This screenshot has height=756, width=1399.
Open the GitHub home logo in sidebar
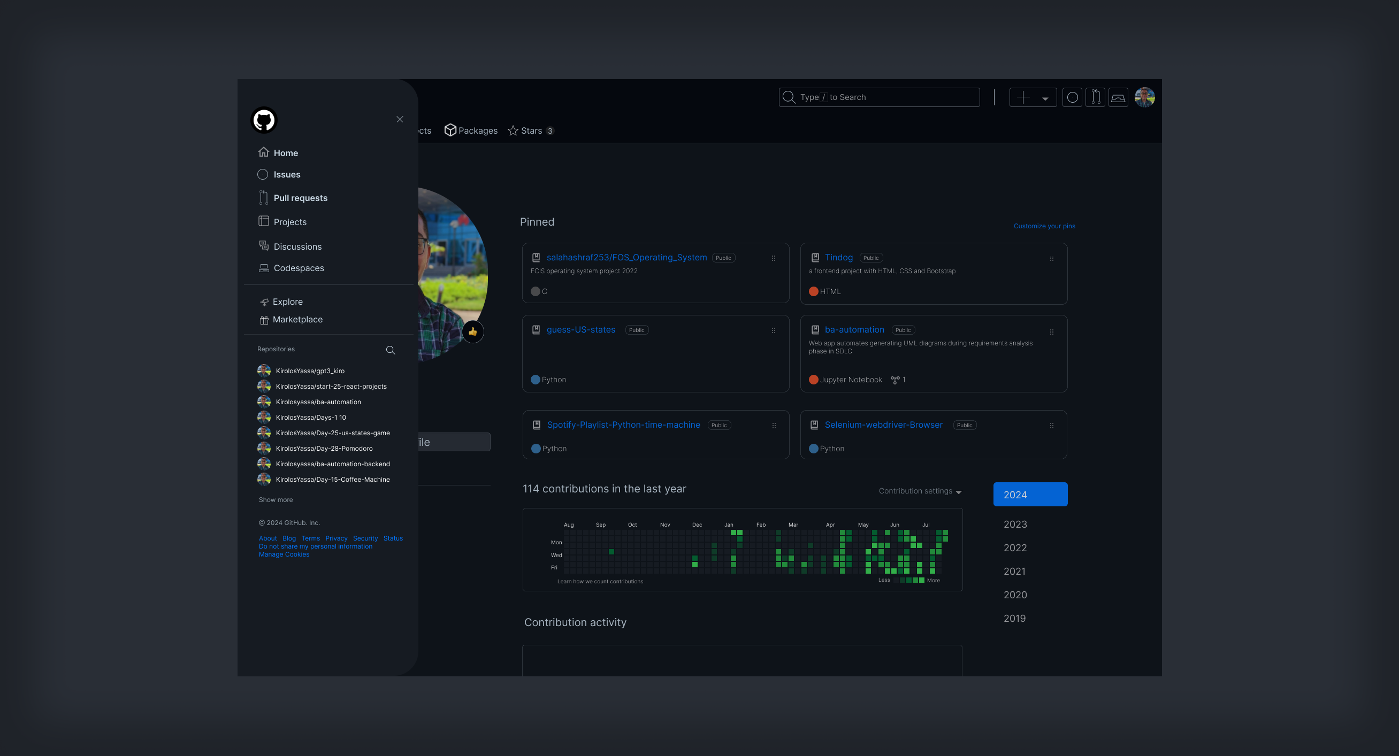264,120
